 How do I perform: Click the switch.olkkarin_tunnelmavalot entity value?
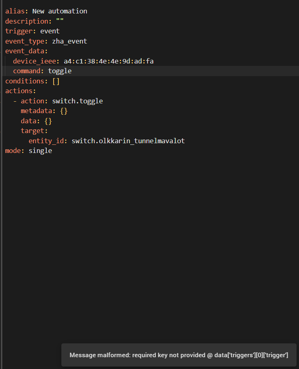tap(128, 141)
